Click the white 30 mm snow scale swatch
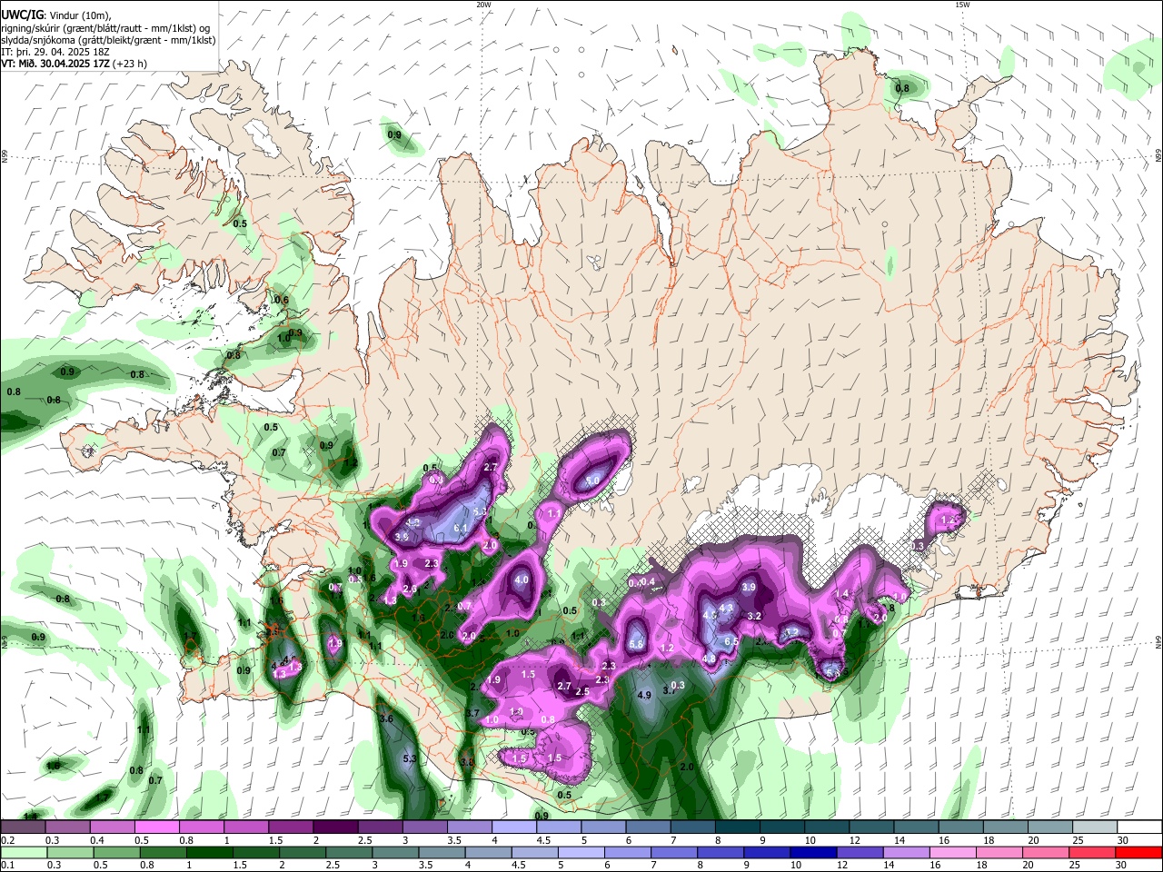 click(1140, 827)
